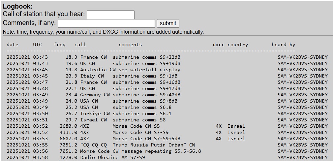333x161 pixels.
Task: Click the "date" column header
Action: coord(13,45)
